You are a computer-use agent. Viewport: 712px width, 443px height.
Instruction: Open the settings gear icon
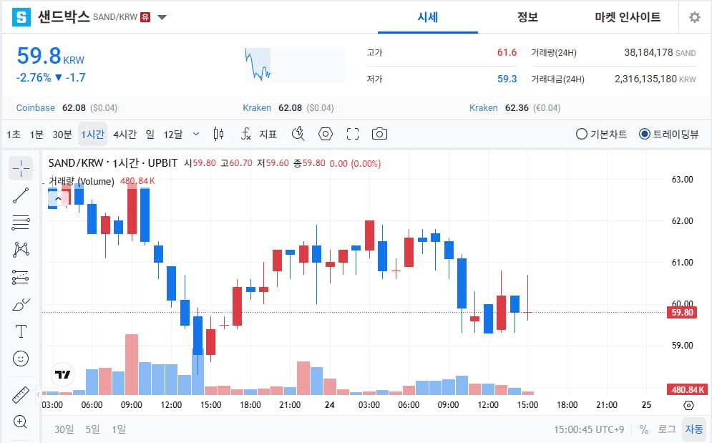694,17
